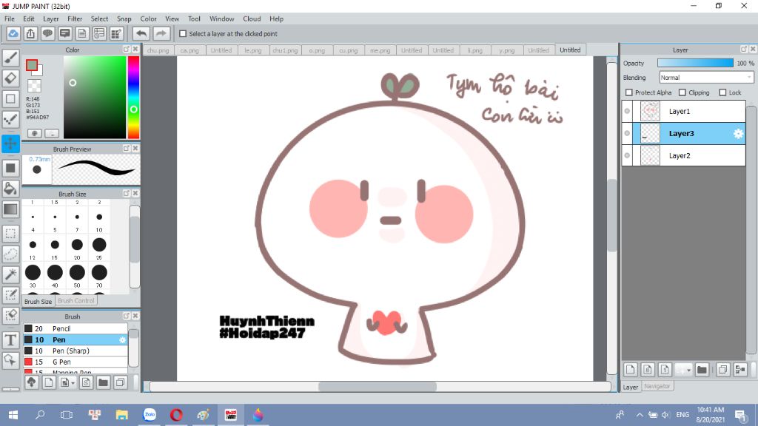The width and height of the screenshot is (758, 426).
Task: Click add 8-bit layer icon
Action: coord(648,370)
